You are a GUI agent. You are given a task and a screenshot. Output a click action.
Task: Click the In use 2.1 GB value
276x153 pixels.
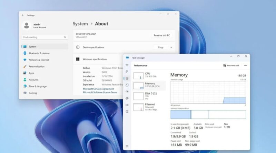[x=180, y=128]
